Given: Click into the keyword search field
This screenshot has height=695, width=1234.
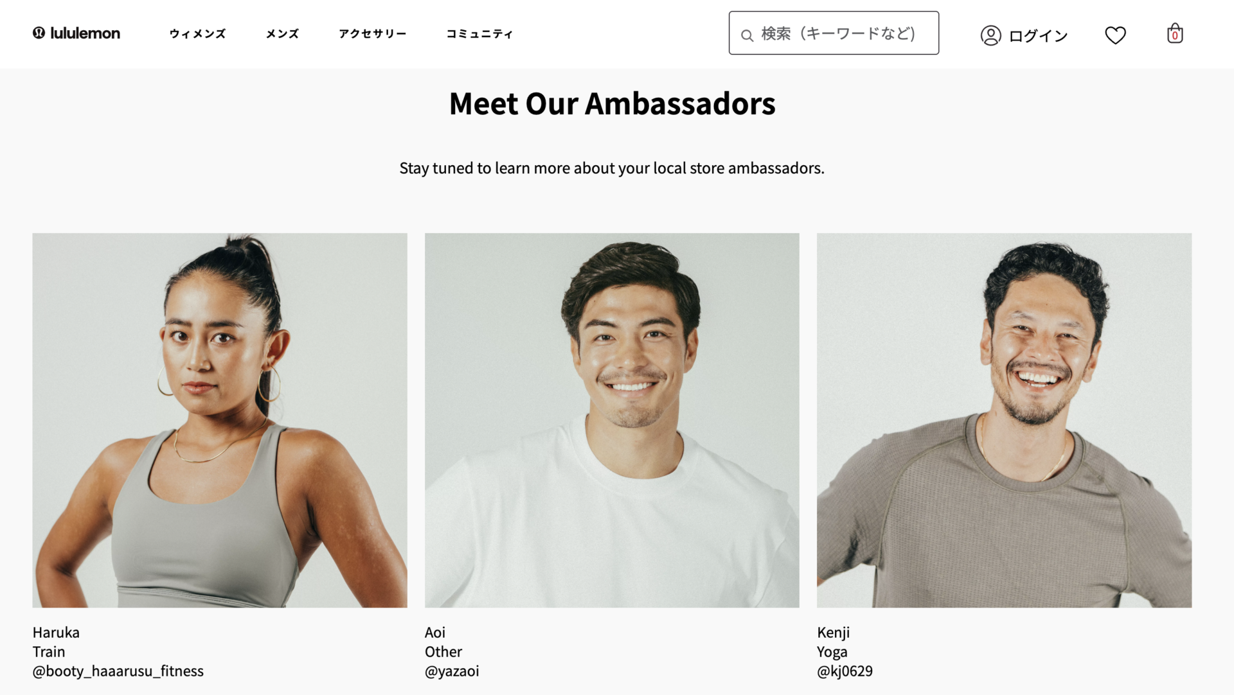Looking at the screenshot, I should tap(842, 33).
